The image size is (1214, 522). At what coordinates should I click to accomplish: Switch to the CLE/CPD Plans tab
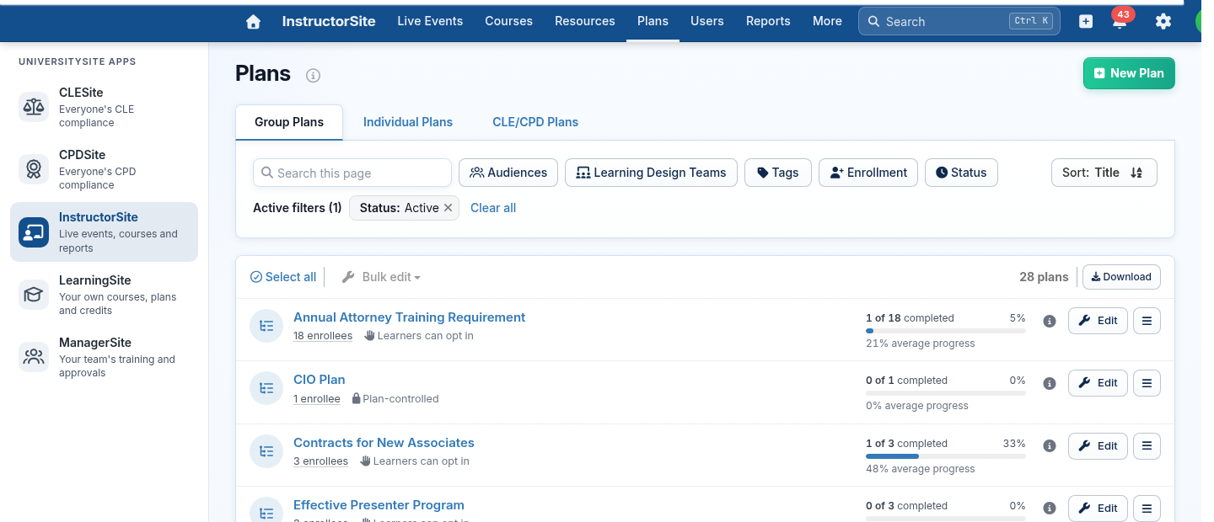click(x=535, y=122)
